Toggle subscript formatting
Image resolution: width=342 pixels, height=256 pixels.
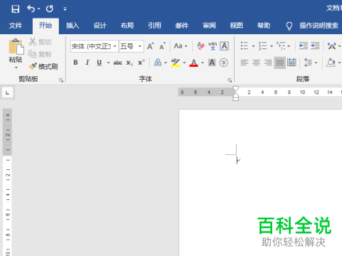click(129, 63)
